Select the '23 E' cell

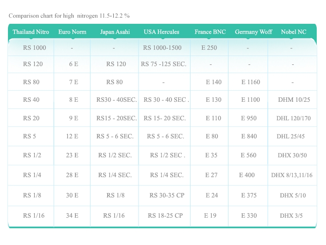click(72, 155)
